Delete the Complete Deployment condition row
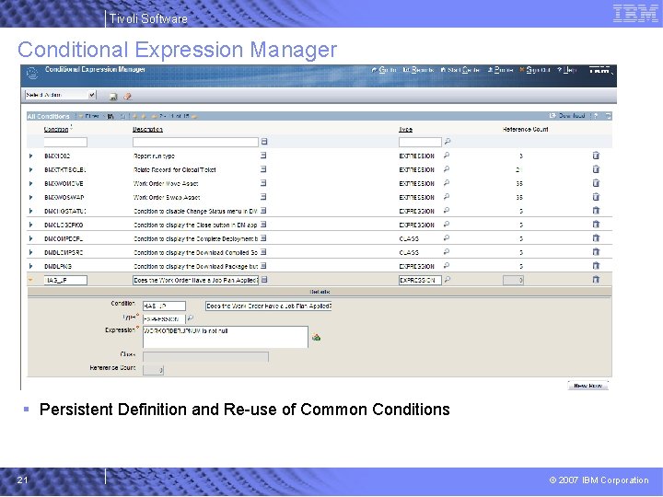Viewport: 663px width, 497px height. pyautogui.click(x=596, y=238)
